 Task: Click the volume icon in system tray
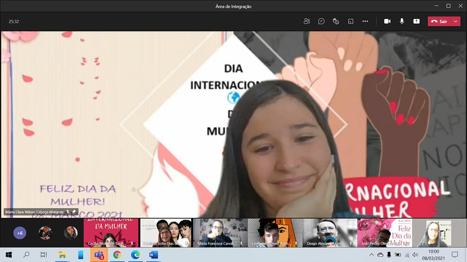click(x=415, y=255)
